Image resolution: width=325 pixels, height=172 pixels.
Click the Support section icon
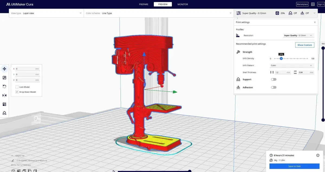click(238, 79)
